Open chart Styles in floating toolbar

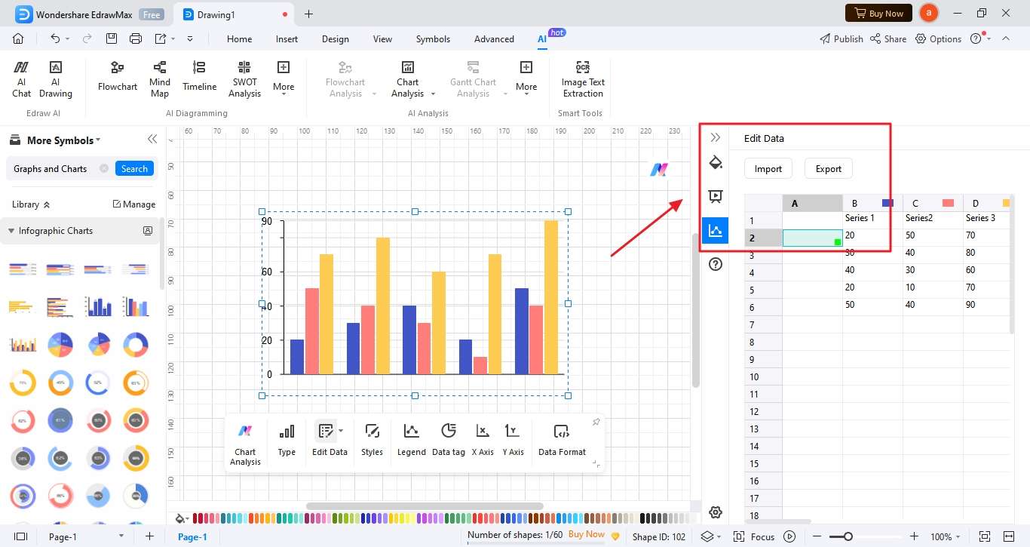point(372,440)
